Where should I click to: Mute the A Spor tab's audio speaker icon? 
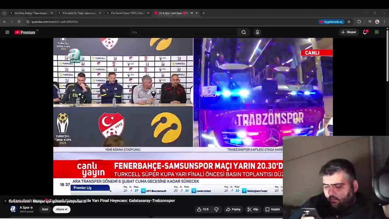[x=191, y=13]
